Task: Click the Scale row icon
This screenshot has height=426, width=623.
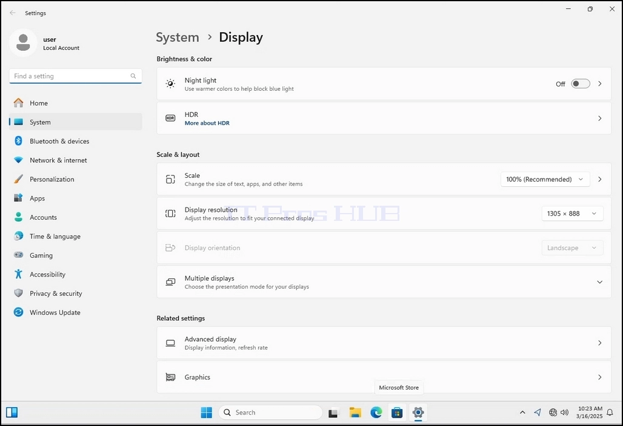Action: click(x=170, y=179)
